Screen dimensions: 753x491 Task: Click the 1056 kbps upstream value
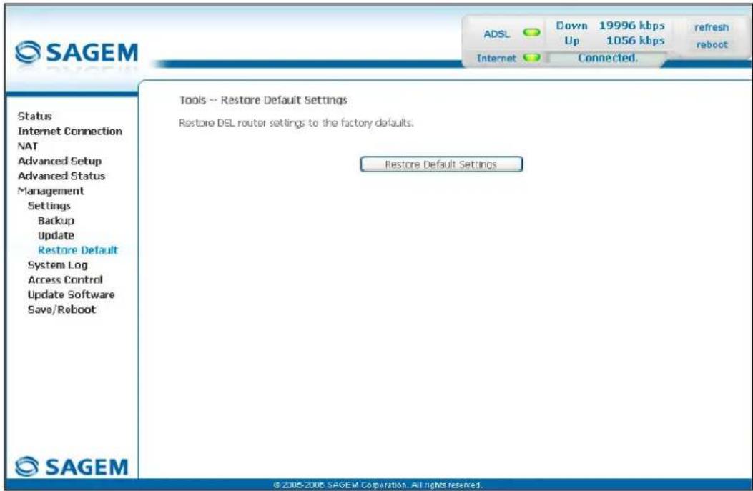tap(635, 41)
